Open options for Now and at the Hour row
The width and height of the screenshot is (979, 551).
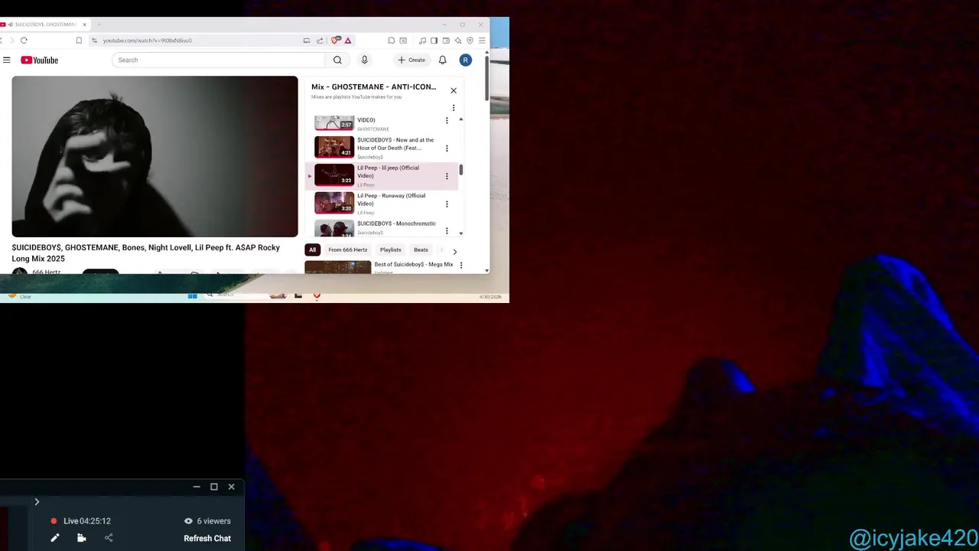pos(447,148)
